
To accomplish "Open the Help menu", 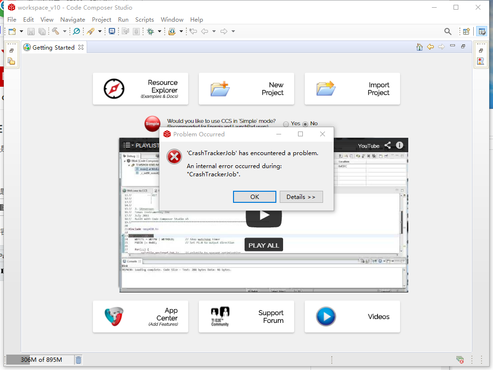I will pyautogui.click(x=196, y=19).
